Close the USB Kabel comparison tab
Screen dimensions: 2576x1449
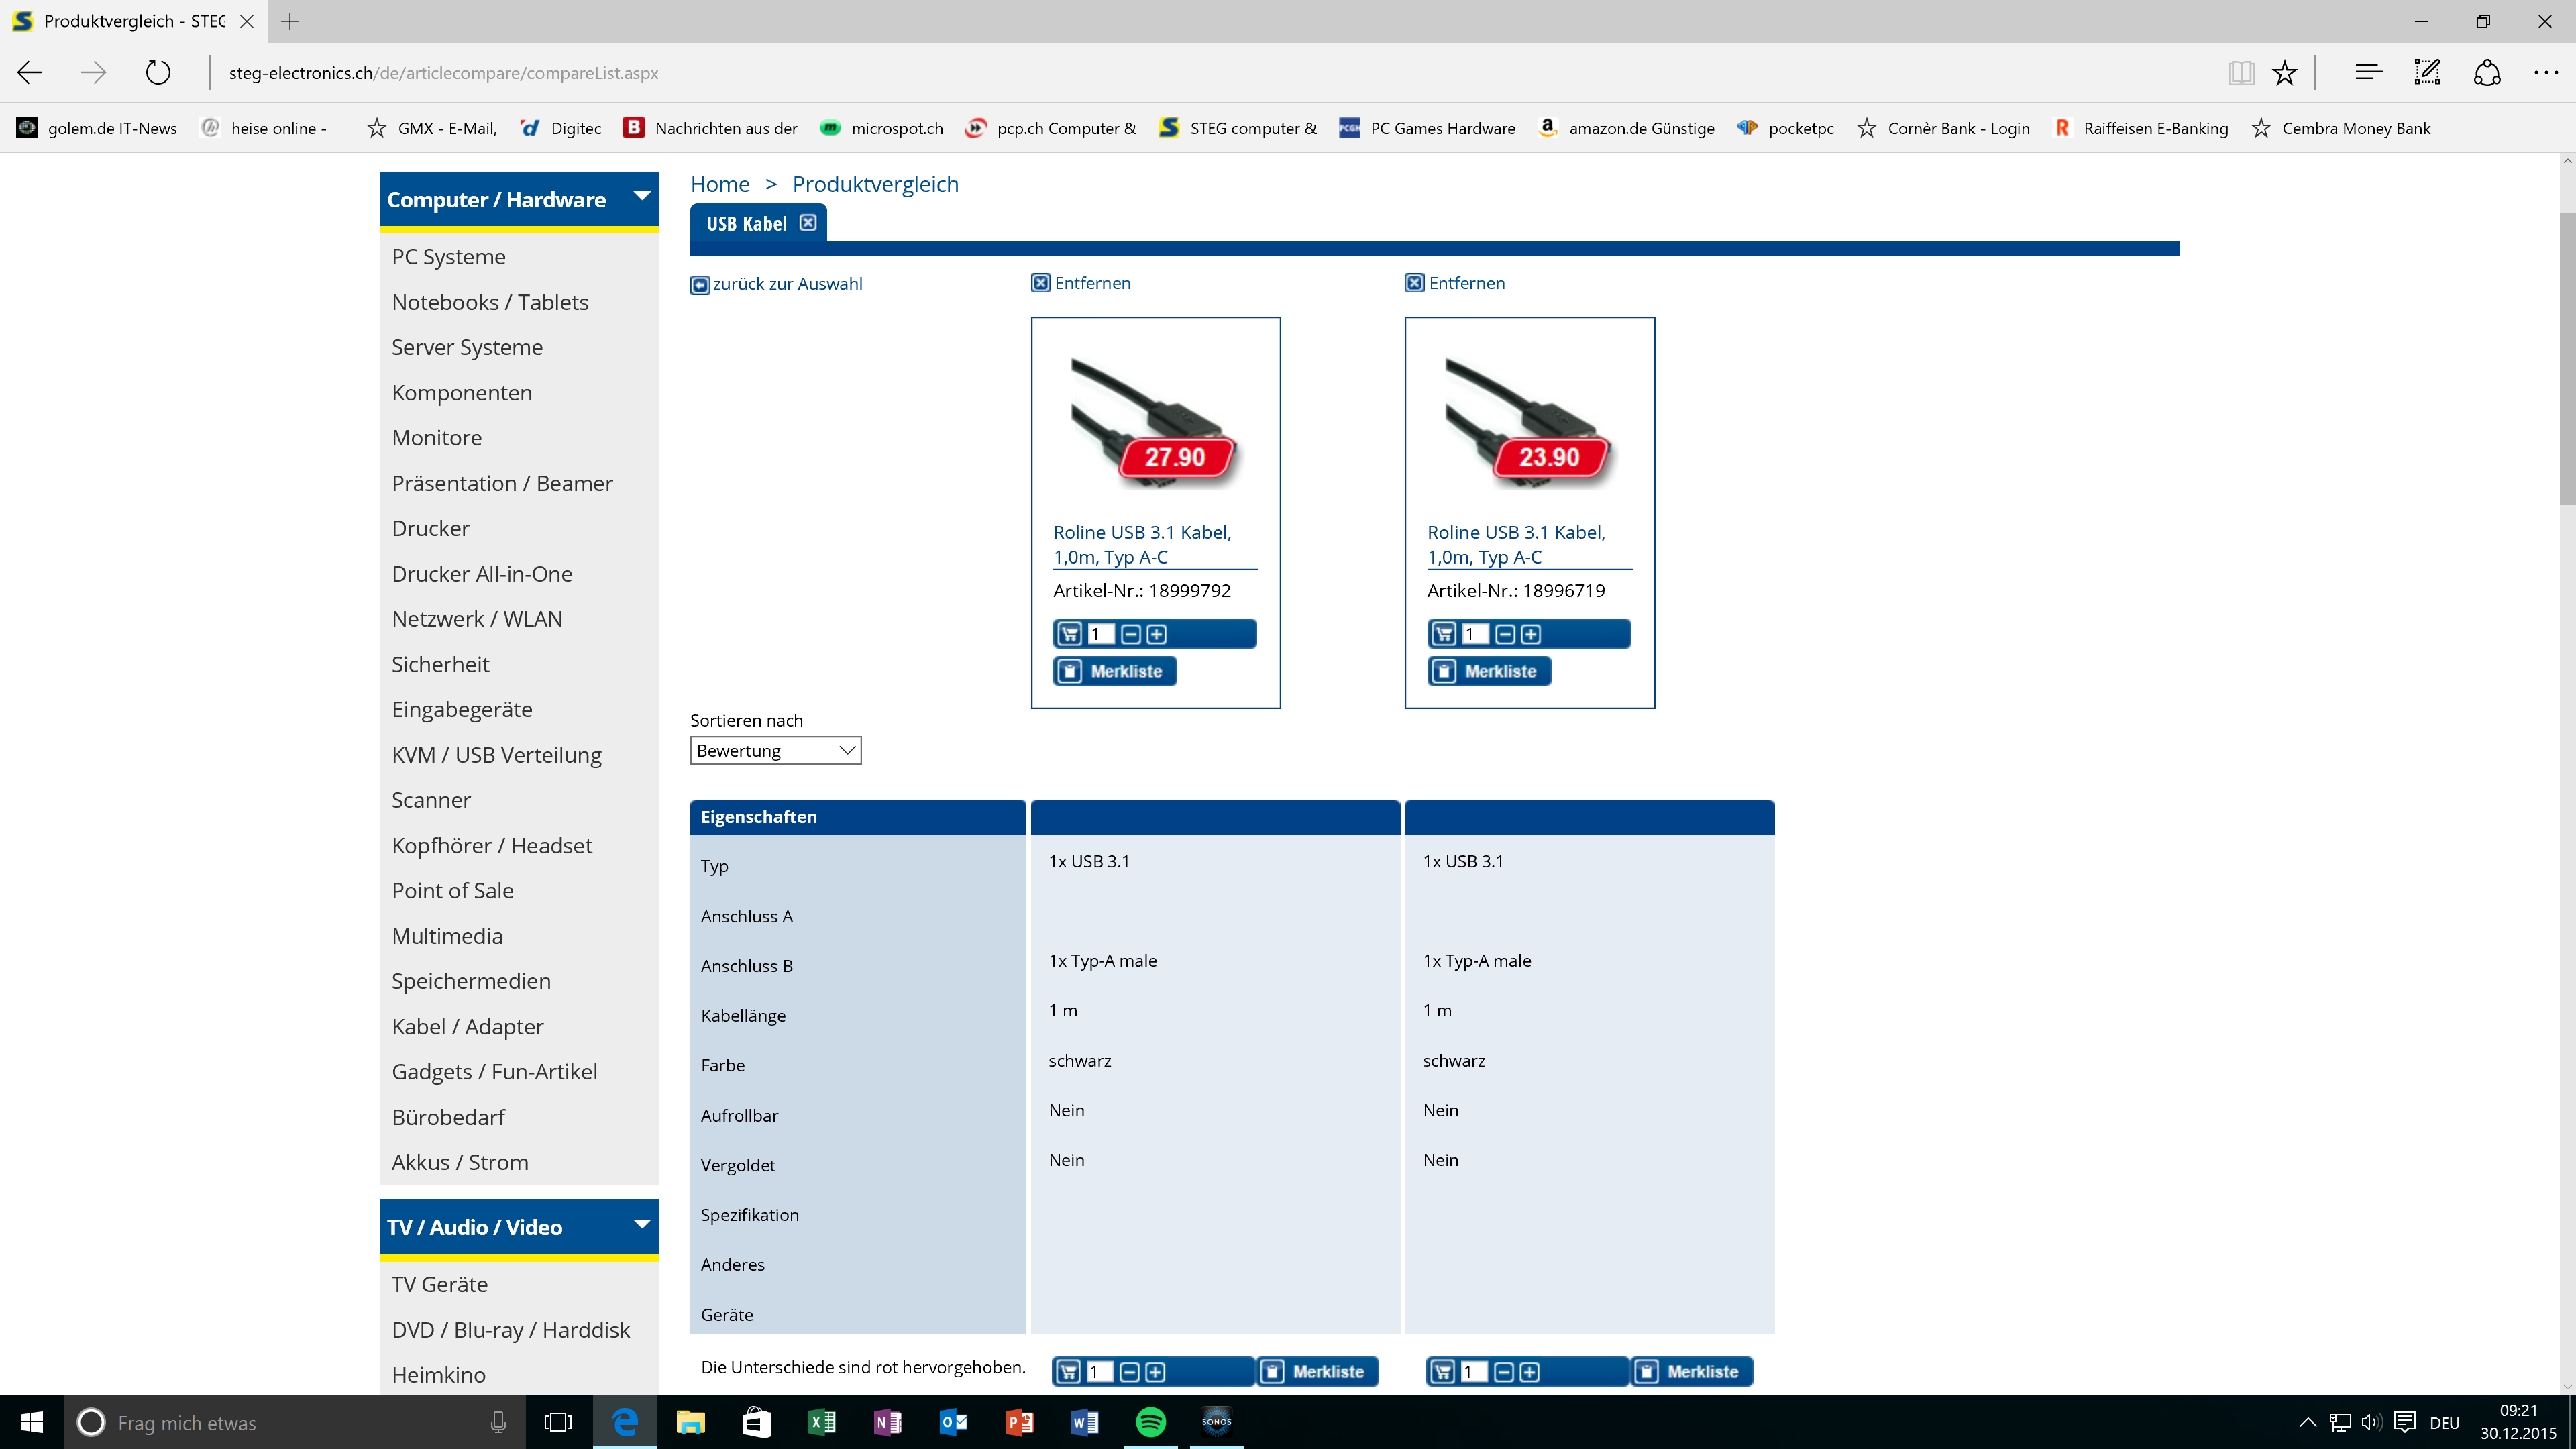(x=808, y=223)
